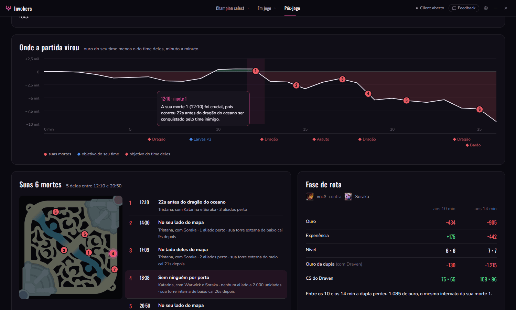
Task: Click the 'Client aberto' status indicator
Action: [x=430, y=8]
